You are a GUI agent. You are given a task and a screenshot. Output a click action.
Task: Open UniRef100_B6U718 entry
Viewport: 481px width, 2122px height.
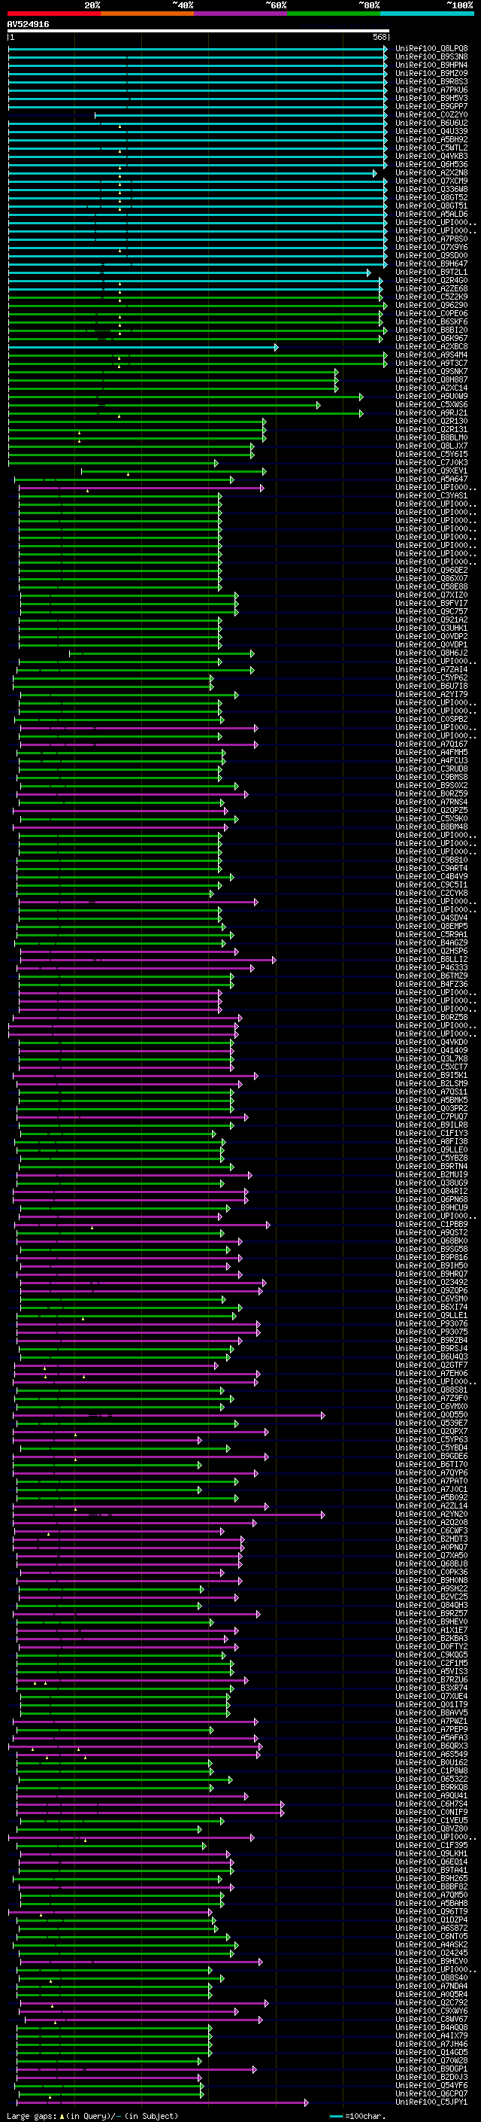coord(431,687)
